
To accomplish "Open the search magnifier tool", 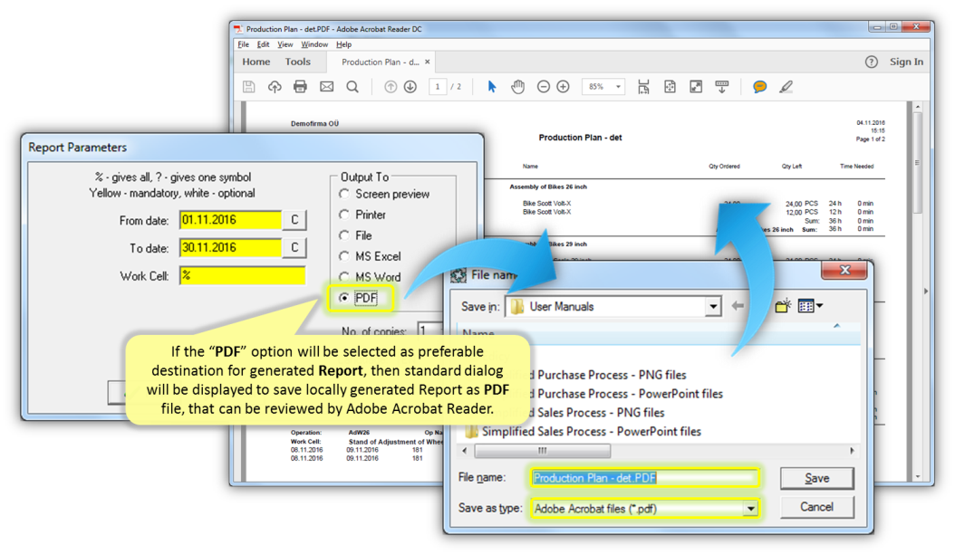I will (352, 86).
